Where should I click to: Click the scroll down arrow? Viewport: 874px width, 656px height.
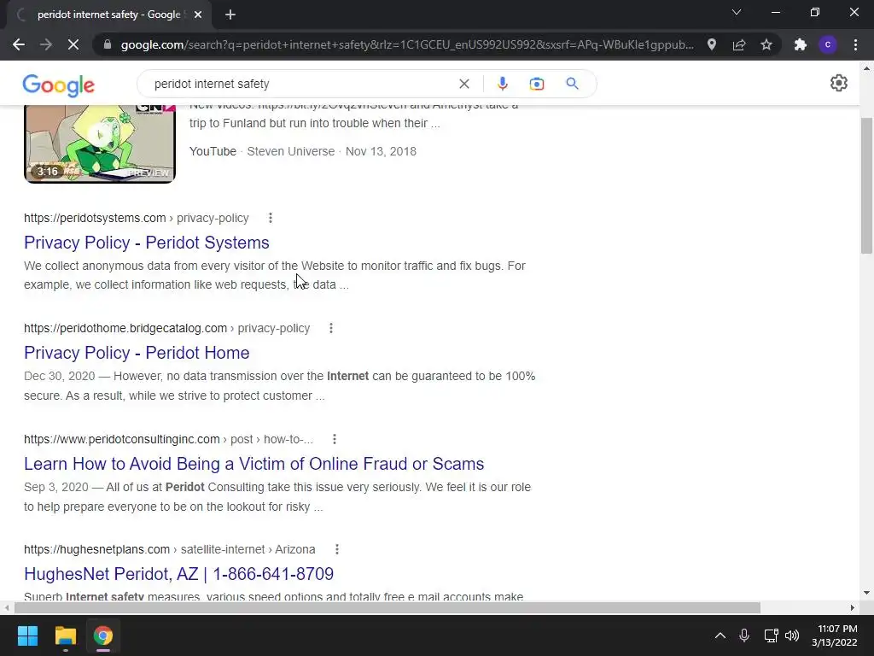coord(867,593)
